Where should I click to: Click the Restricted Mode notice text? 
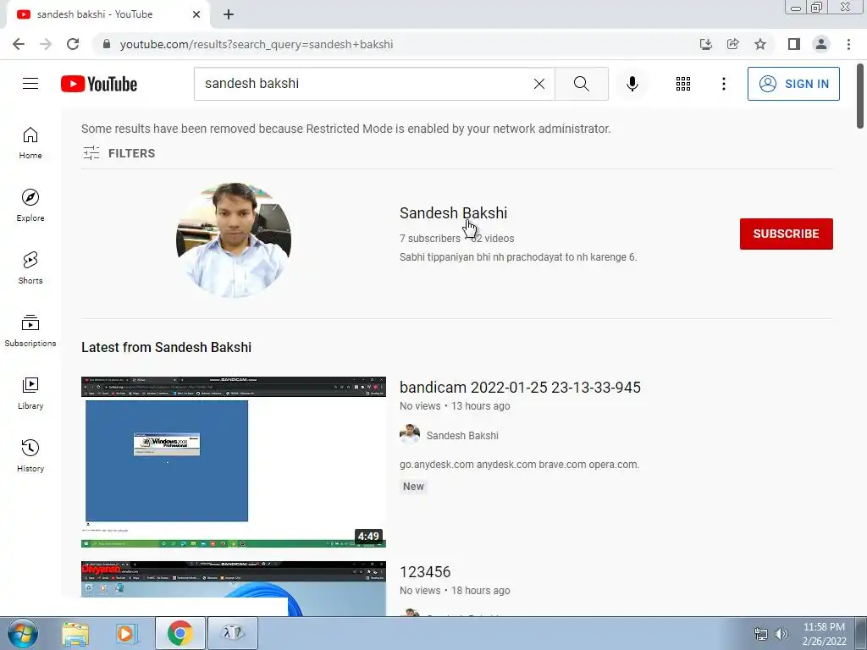346,129
